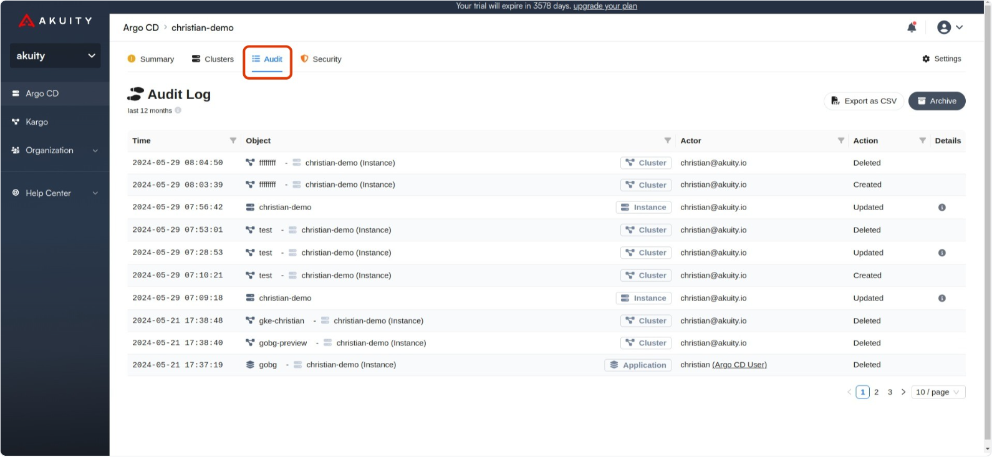The image size is (992, 457).
Task: Expand the Organization sidebar section
Action: [55, 150]
